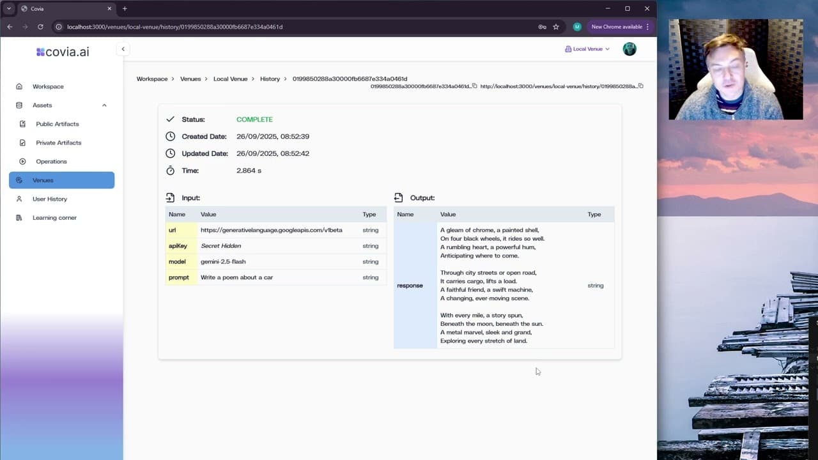Collapse the Assets section in sidebar
The width and height of the screenshot is (818, 460).
(x=104, y=105)
